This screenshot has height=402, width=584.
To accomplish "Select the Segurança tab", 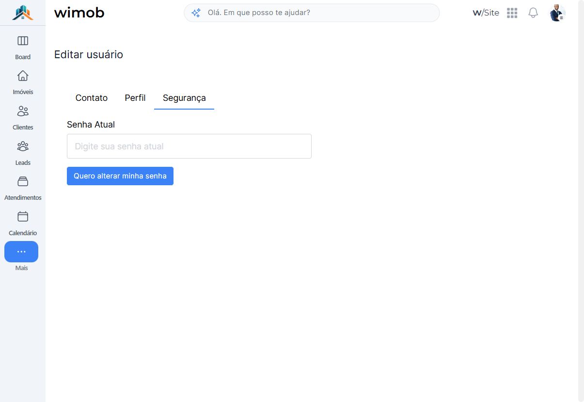I will (184, 98).
